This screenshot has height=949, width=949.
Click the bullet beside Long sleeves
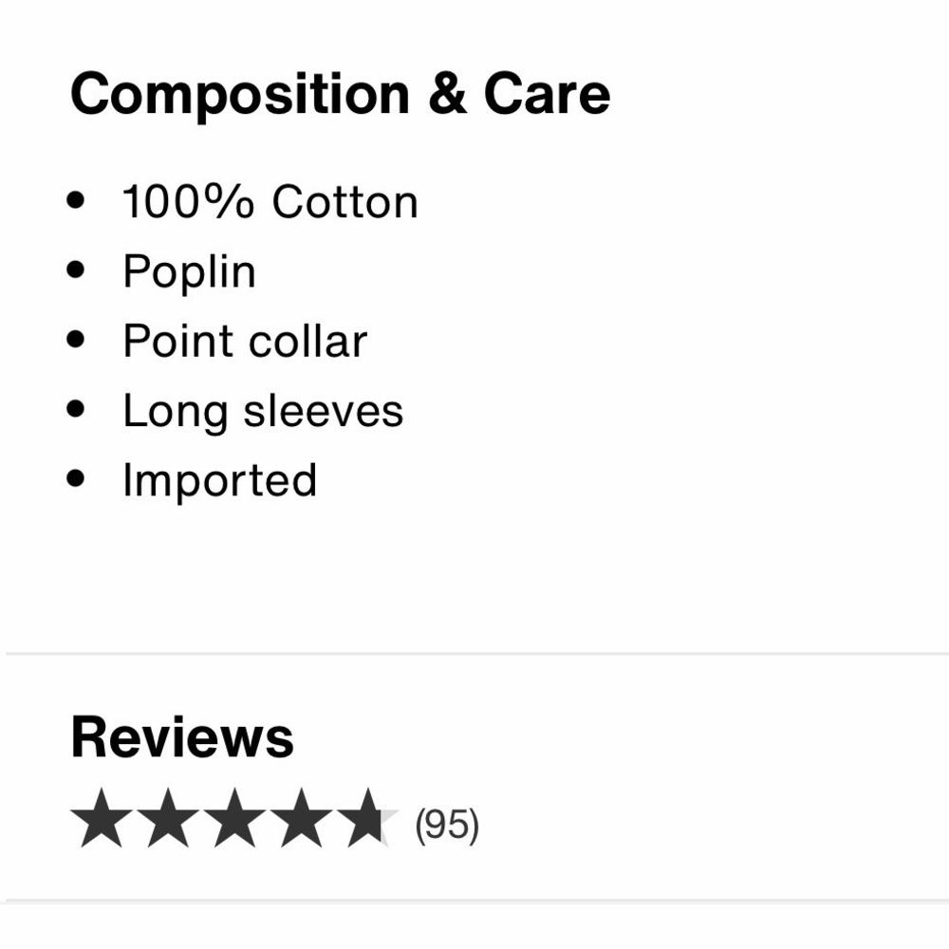click(x=76, y=409)
